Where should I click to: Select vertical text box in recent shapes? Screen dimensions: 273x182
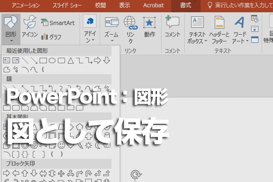[15, 61]
